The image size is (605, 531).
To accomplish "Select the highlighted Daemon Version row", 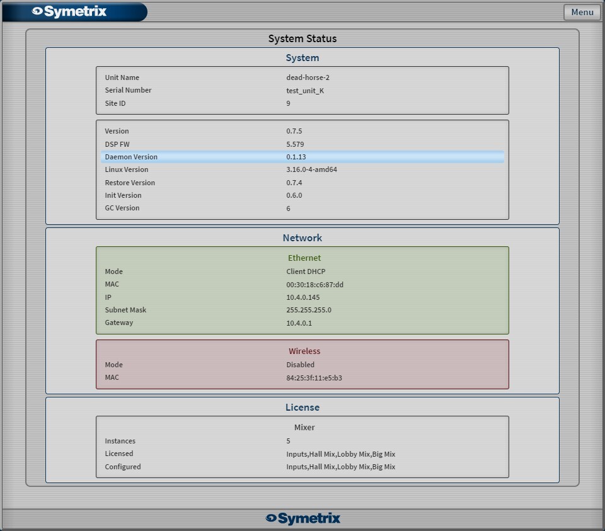I will coord(302,157).
